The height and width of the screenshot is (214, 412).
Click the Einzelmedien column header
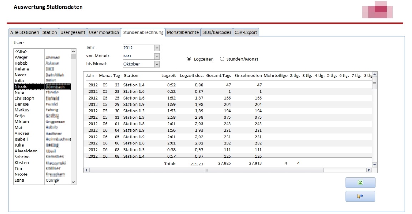[248, 76]
